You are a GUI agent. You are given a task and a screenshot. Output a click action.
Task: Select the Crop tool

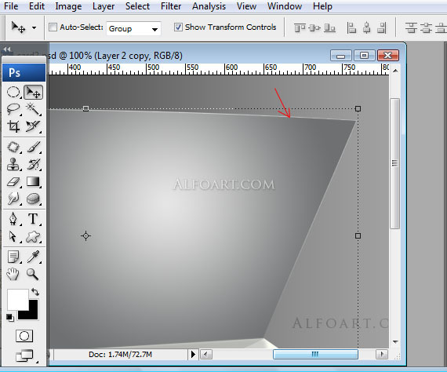[13, 126]
